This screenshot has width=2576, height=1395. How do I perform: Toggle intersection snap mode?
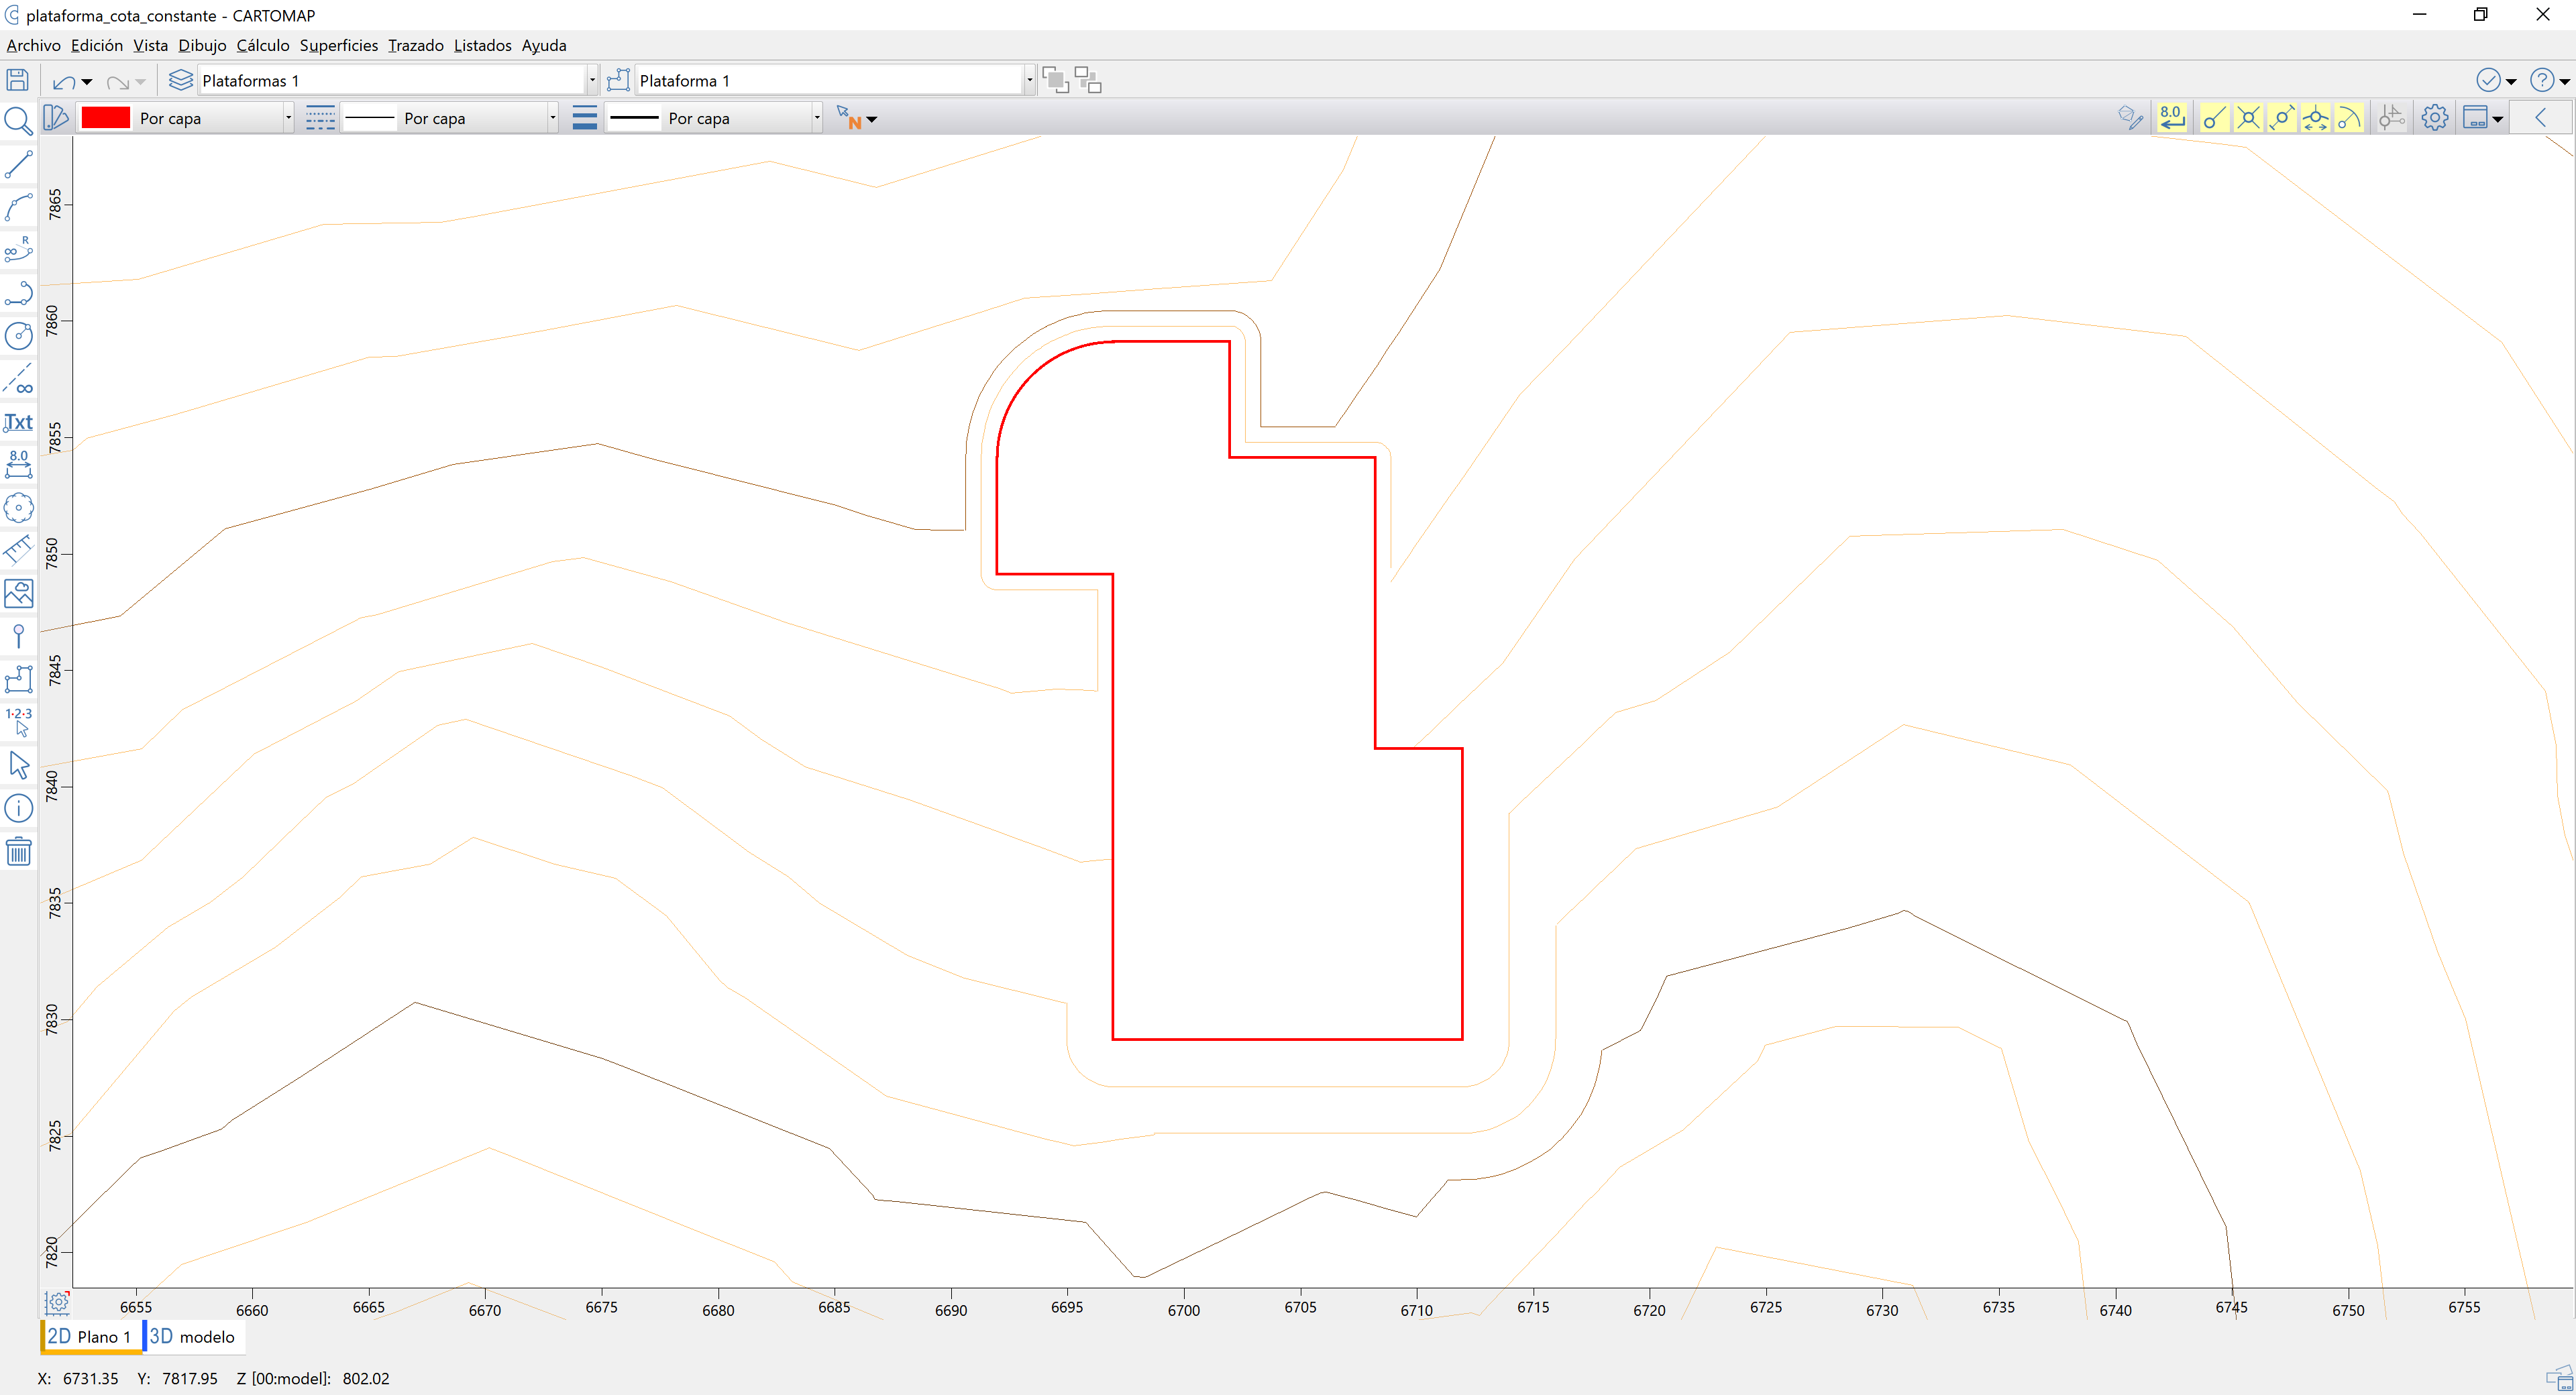2248,118
